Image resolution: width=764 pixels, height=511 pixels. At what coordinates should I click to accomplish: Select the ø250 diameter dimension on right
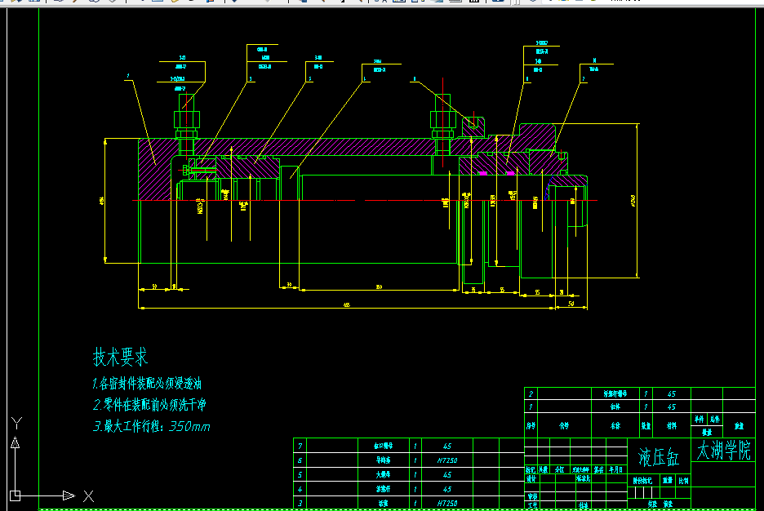(x=633, y=200)
